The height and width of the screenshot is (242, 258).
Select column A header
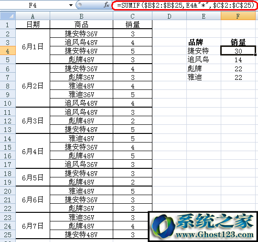click(x=33, y=16)
